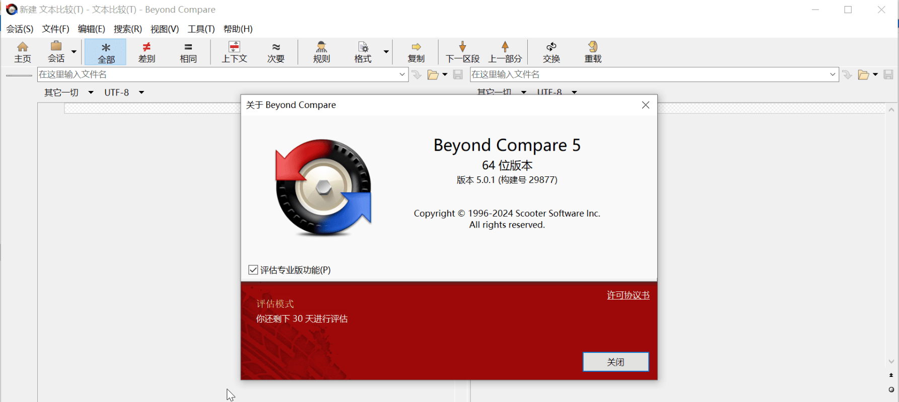899x402 pixels.
Task: Click the right pane load-file arrow icon
Action: (x=847, y=75)
